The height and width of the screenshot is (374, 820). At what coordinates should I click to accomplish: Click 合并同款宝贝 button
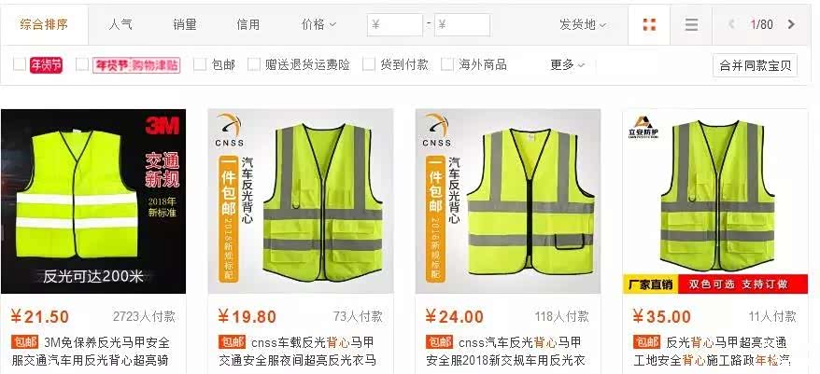click(x=755, y=65)
